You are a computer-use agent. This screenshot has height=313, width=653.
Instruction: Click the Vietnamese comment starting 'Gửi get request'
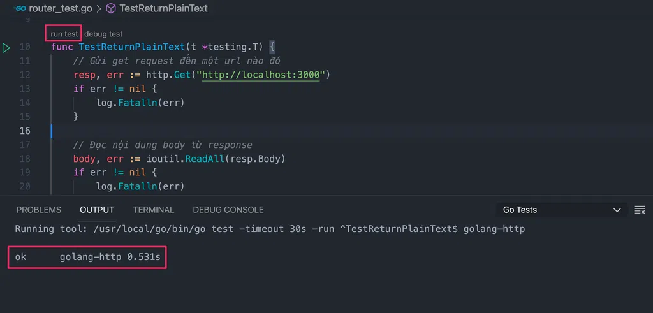click(x=177, y=61)
